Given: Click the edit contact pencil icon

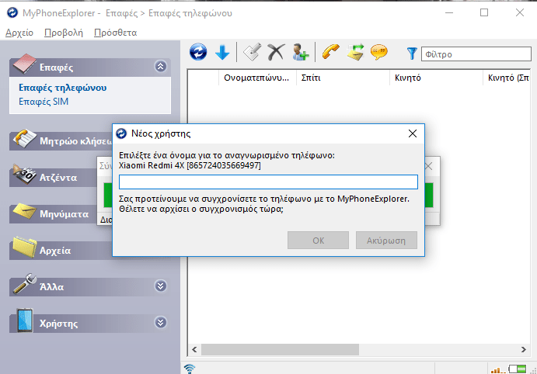Looking at the screenshot, I should (x=252, y=52).
